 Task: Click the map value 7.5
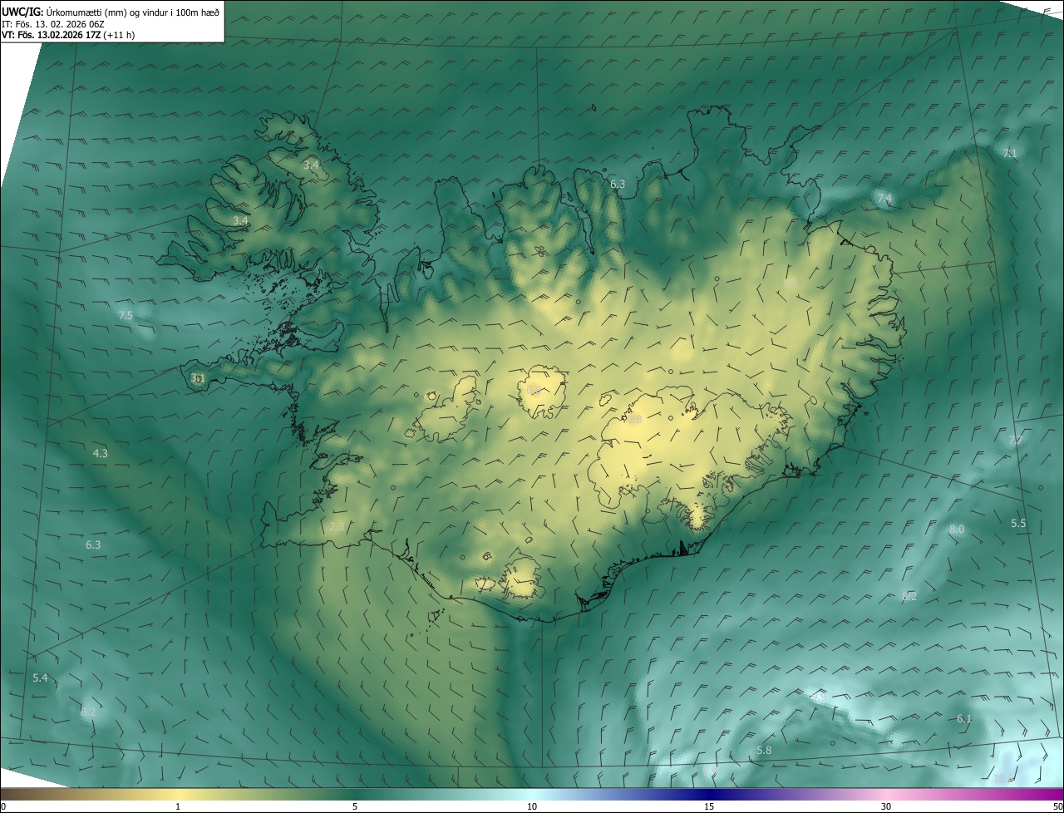[126, 316]
